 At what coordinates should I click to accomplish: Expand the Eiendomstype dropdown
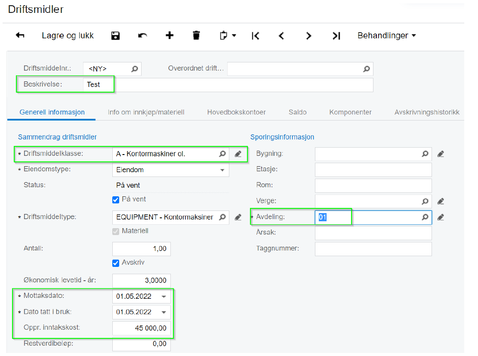pos(222,170)
